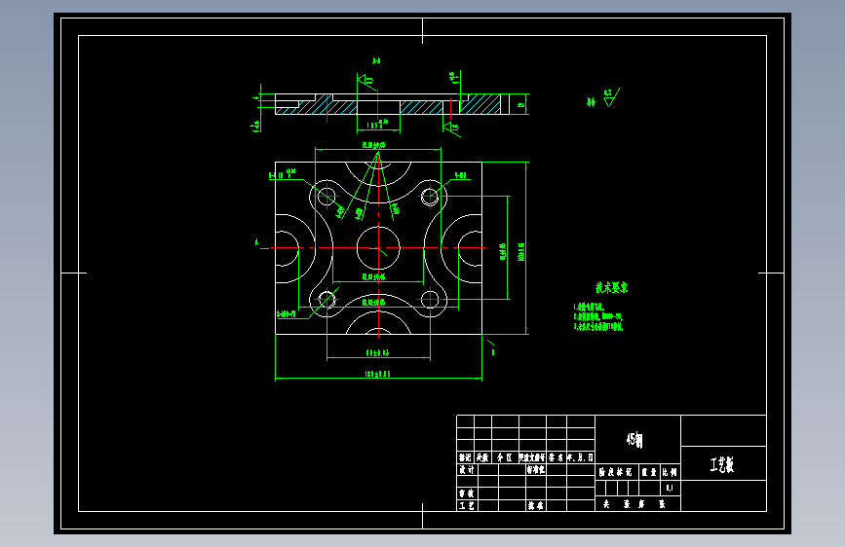Select the 标记 header cell
845x547 pixels.
tap(465, 457)
